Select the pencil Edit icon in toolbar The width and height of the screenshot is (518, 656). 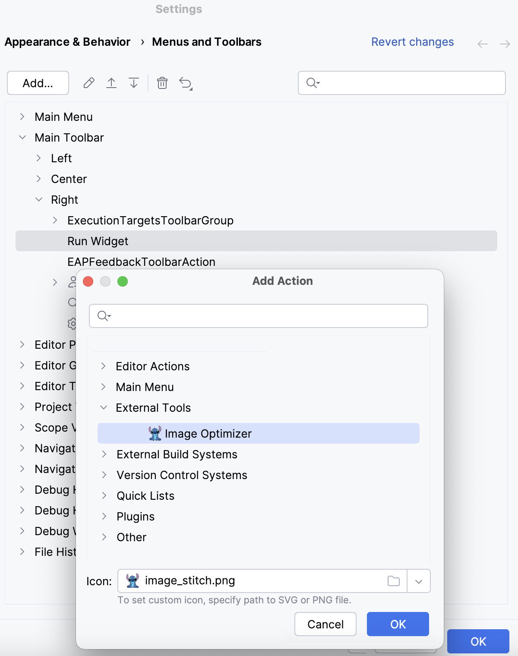coord(89,83)
